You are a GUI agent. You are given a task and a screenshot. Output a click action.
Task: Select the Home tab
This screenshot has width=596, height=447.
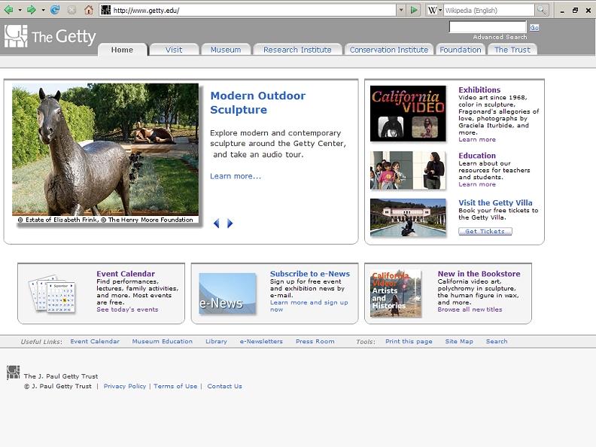[122, 50]
